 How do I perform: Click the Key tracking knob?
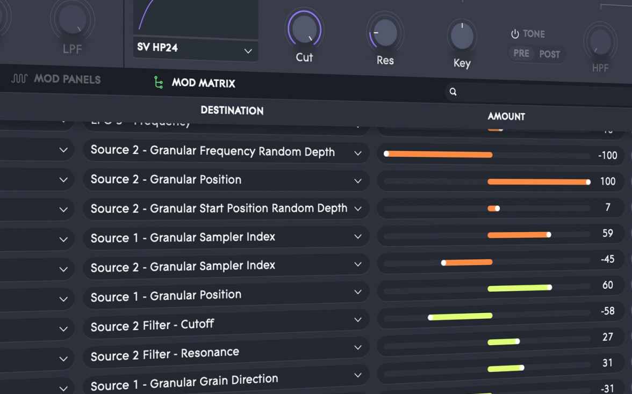click(x=462, y=36)
